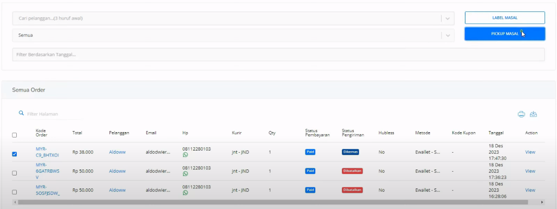
Task: Click the LABEL MASAL button
Action: pyautogui.click(x=505, y=18)
